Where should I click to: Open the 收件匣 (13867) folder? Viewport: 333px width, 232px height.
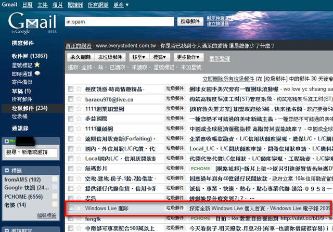[30, 56]
